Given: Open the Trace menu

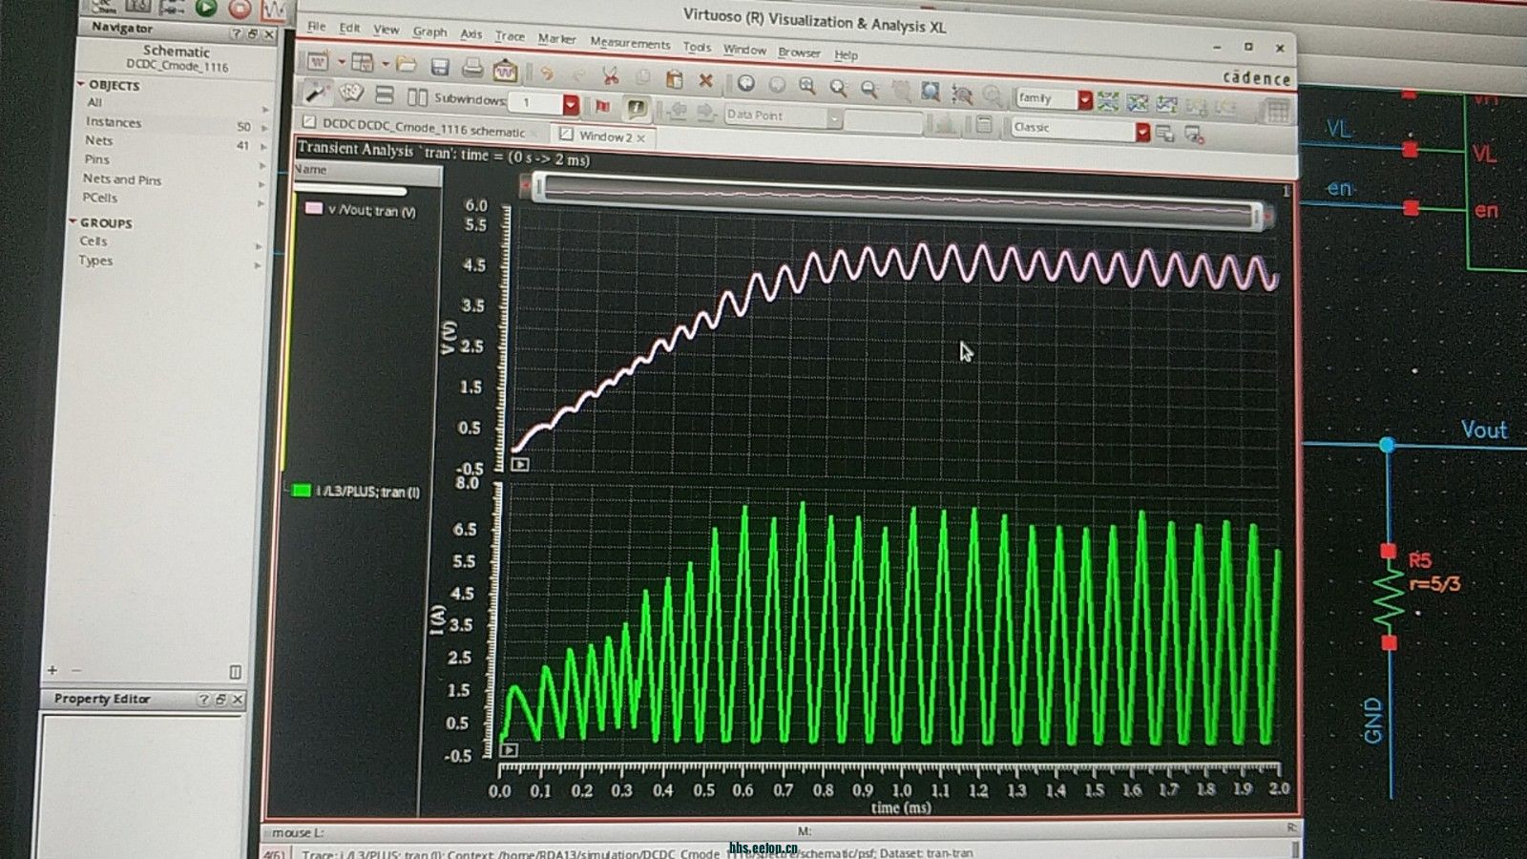Looking at the screenshot, I should click(x=510, y=35).
